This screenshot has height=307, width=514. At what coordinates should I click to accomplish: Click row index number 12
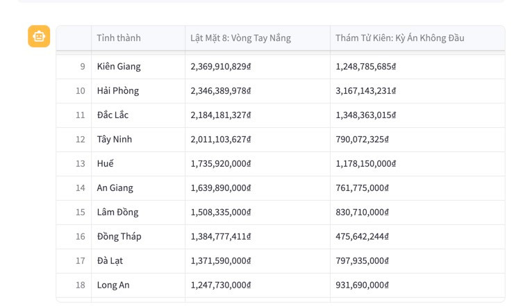(x=81, y=139)
